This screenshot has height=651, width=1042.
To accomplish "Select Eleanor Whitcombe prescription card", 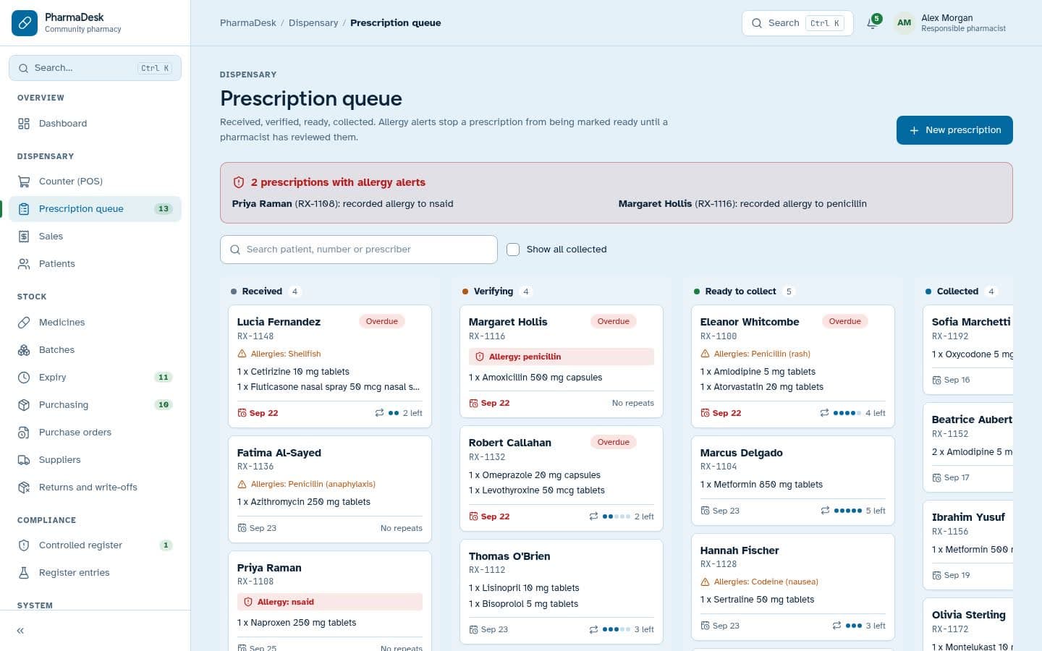I will (793, 367).
